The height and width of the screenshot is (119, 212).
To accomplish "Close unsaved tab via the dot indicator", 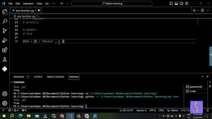I will (39, 10).
